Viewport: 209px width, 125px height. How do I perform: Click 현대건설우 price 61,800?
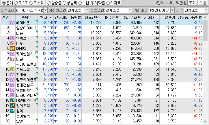(48, 85)
